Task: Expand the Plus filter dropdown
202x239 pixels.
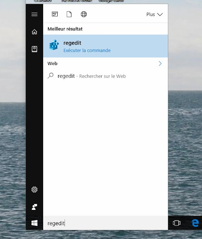Action: tap(154, 14)
